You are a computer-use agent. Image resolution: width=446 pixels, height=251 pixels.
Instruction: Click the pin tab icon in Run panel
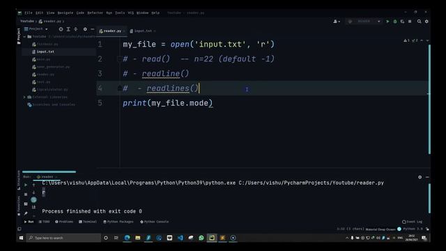pyautogui.click(x=26, y=213)
